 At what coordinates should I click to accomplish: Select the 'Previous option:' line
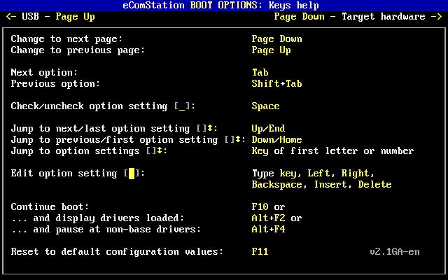coord(55,84)
